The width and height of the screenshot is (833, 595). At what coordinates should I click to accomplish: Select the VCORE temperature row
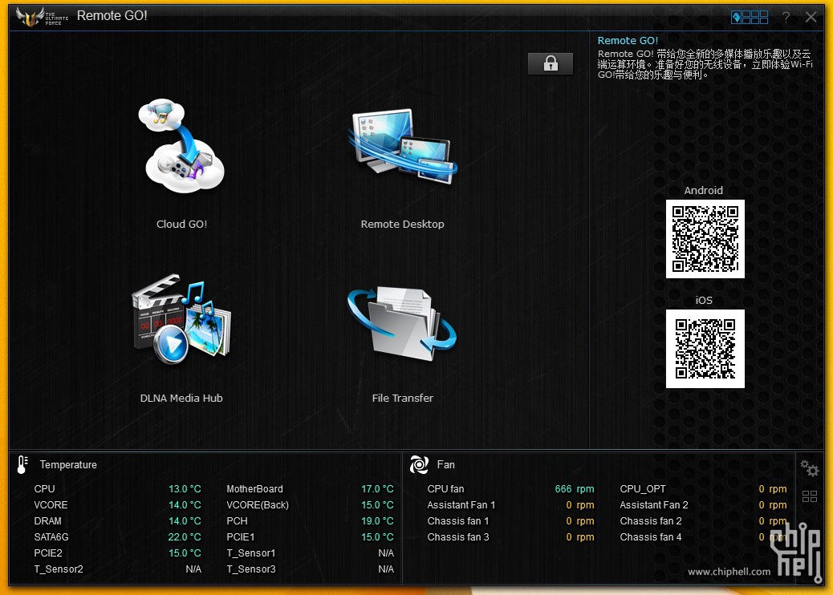pyautogui.click(x=117, y=504)
